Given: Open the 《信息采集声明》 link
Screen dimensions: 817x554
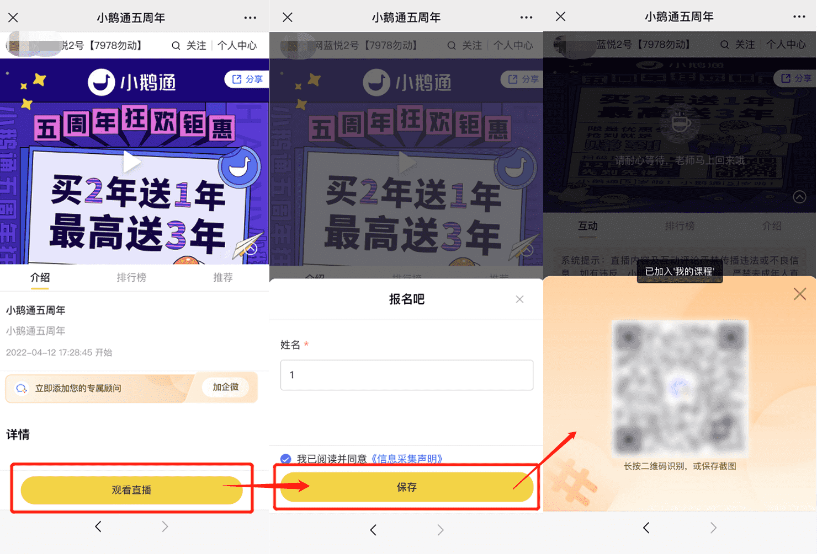Looking at the screenshot, I should coord(407,459).
